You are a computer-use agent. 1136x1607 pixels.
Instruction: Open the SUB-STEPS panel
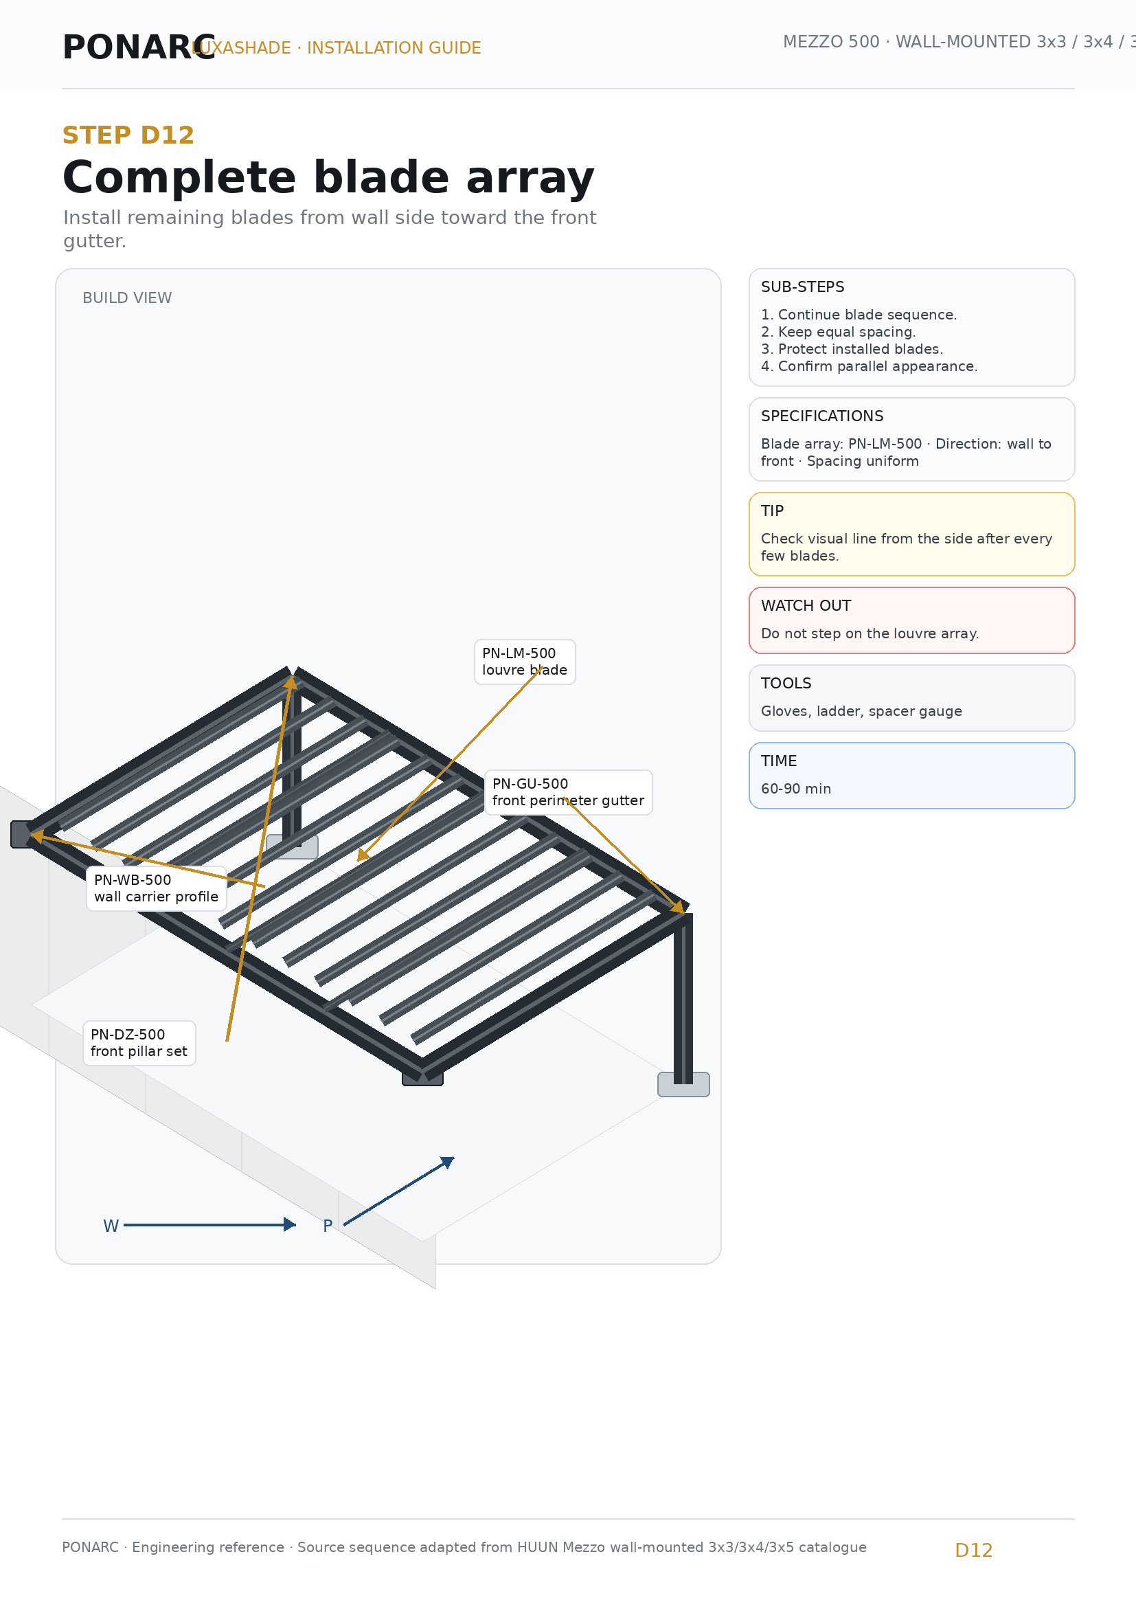[x=911, y=327]
